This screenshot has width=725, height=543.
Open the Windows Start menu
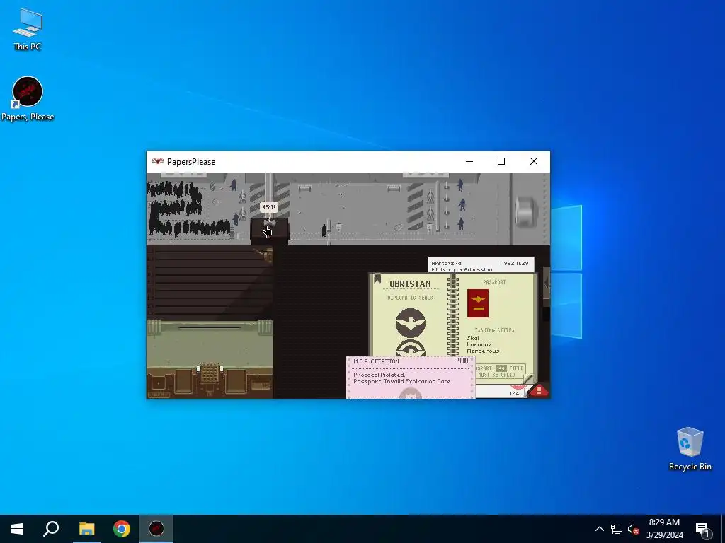point(17,529)
